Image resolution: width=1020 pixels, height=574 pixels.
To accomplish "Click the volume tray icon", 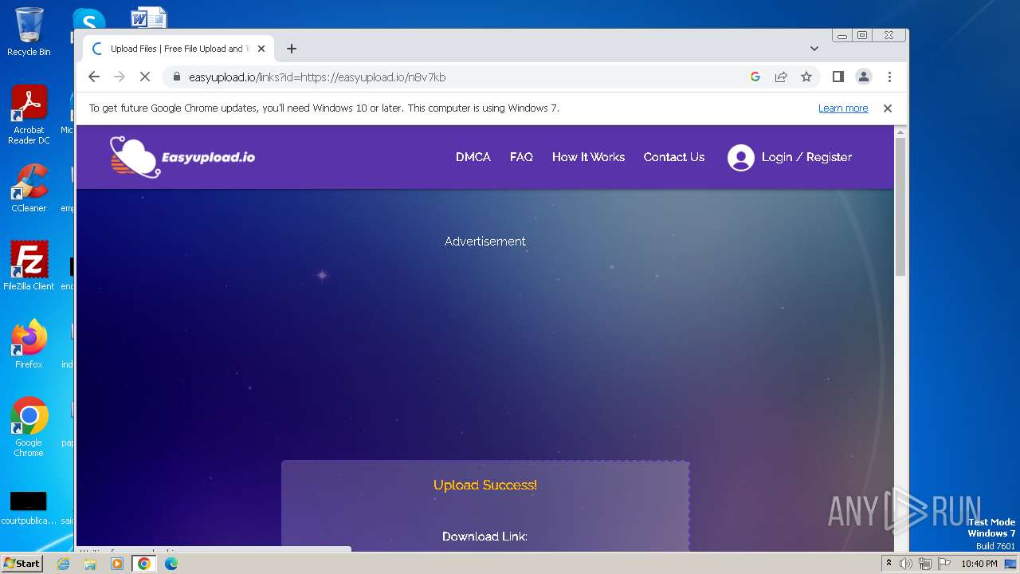I will (906, 564).
